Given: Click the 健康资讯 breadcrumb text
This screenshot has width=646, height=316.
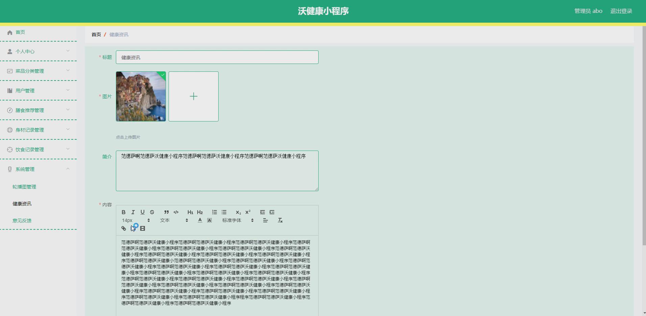Looking at the screenshot, I should click(119, 34).
